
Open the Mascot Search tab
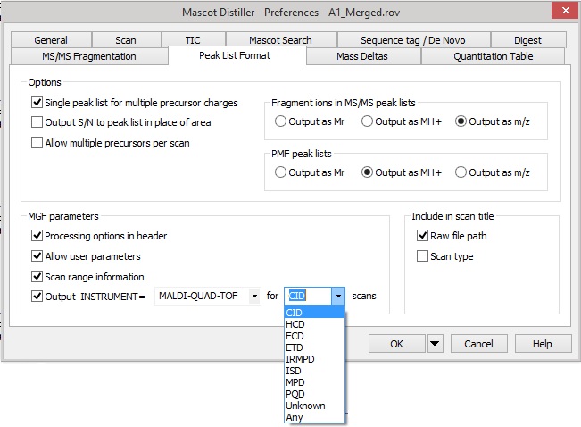point(281,40)
